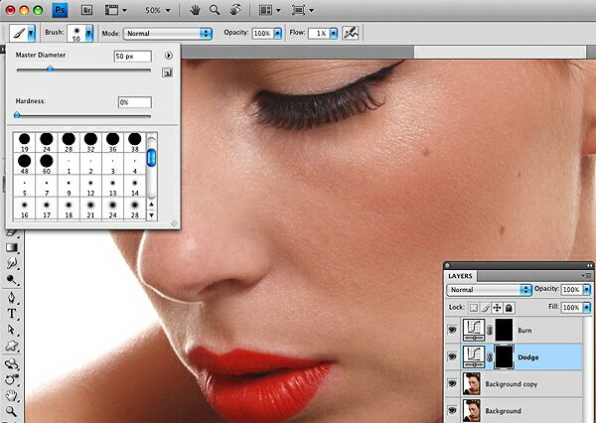Screen dimensions: 596x423
Task: Choose the Gradient tool in the toolbox
Action: tap(12, 247)
